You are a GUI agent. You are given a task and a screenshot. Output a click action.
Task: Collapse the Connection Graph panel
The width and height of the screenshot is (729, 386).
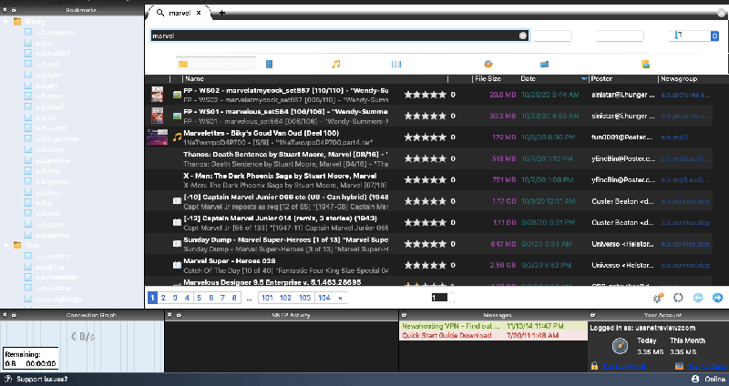[14, 315]
